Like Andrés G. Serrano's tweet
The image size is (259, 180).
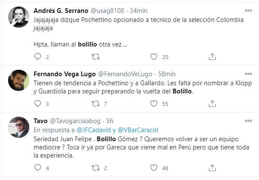coord(154,56)
